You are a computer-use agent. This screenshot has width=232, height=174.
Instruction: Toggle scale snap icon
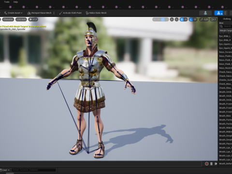pyautogui.click(x=202, y=19)
